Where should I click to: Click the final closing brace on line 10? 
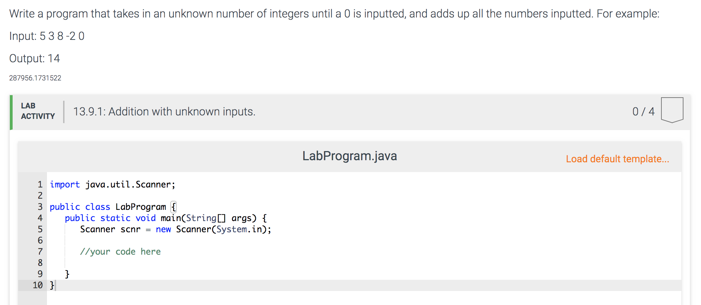[52, 285]
